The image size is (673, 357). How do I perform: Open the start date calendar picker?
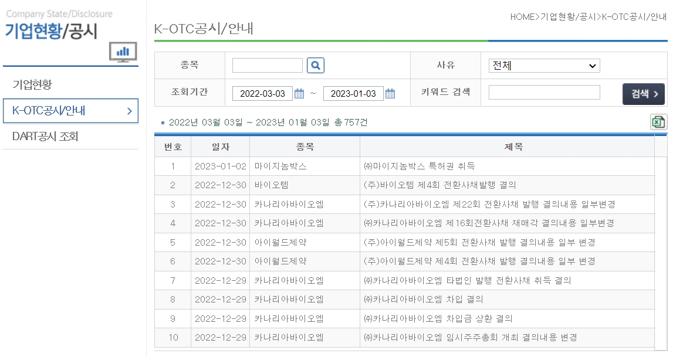point(299,93)
